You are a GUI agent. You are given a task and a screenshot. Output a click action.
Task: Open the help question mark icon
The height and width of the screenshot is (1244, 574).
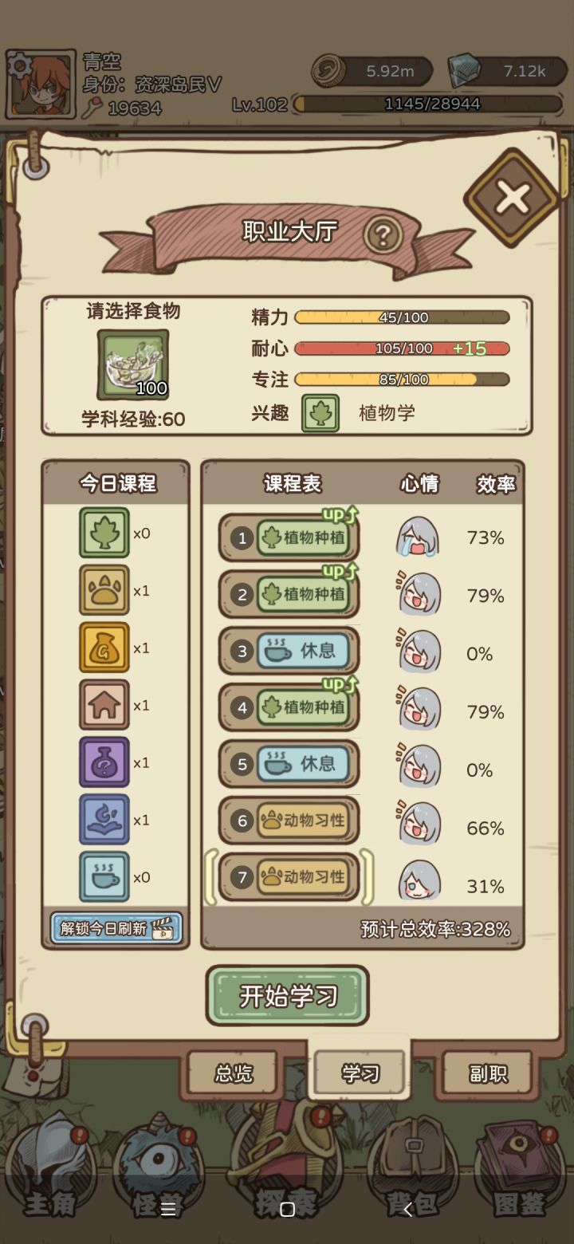[383, 234]
